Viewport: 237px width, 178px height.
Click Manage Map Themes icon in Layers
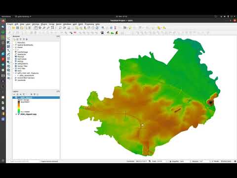pos(21,94)
